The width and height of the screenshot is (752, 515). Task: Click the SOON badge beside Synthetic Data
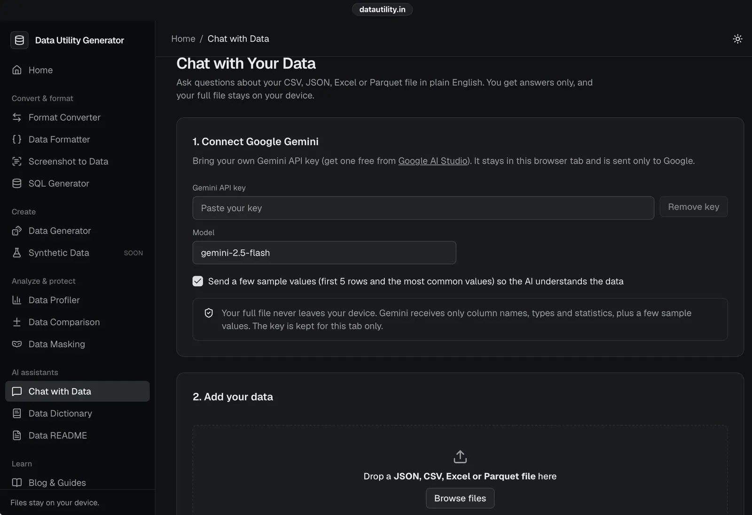(x=133, y=253)
